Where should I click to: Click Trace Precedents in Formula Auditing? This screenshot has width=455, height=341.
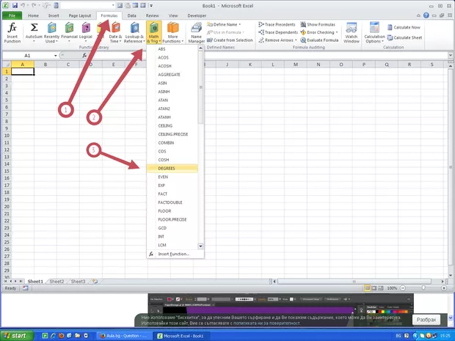(x=280, y=24)
